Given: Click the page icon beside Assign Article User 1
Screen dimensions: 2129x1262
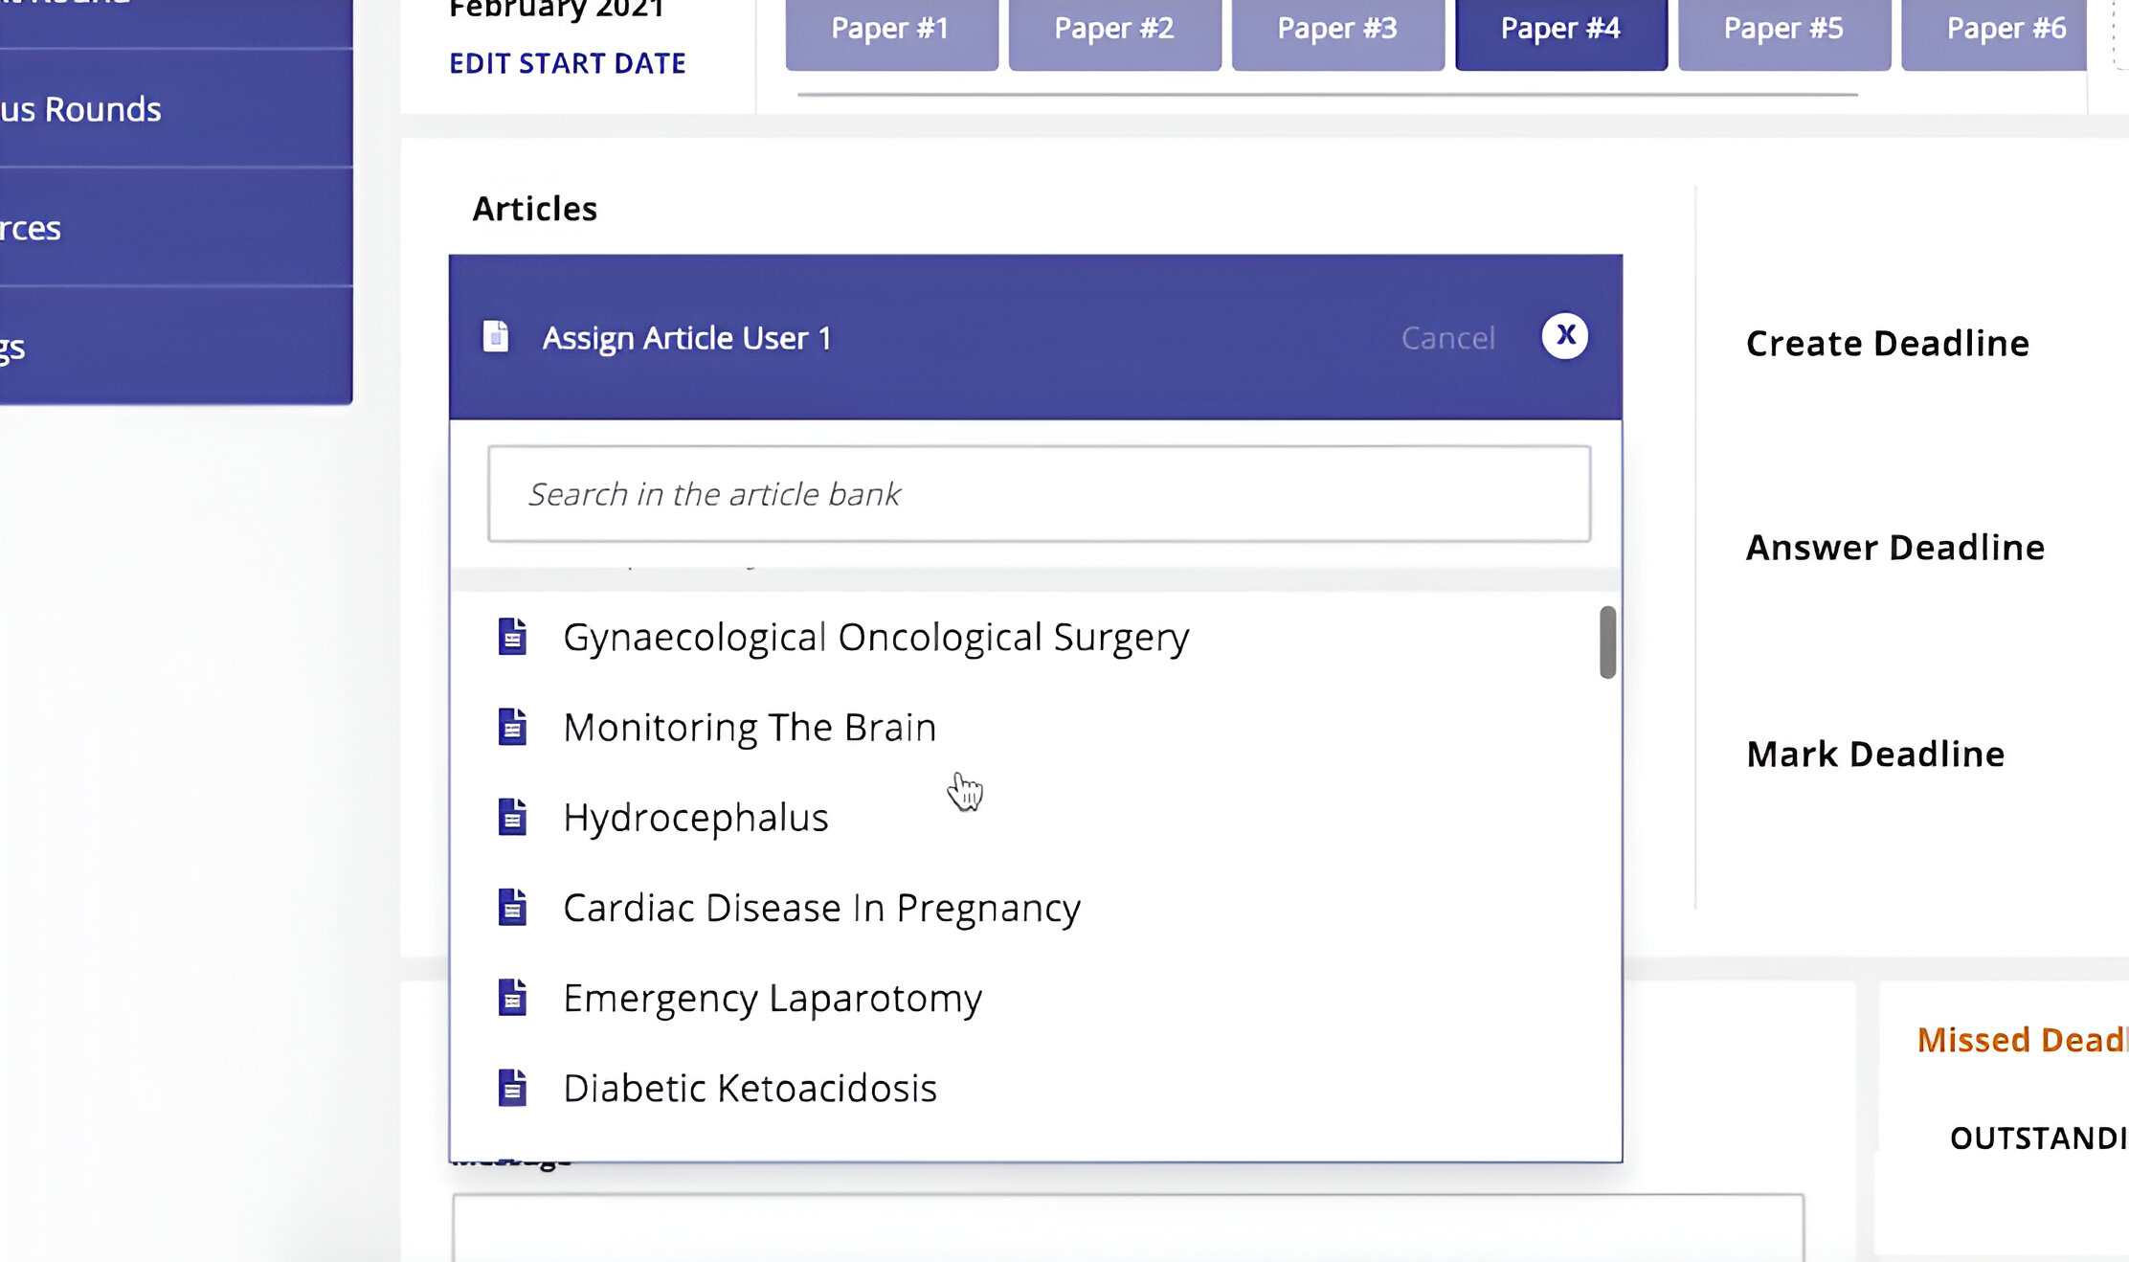Looking at the screenshot, I should [496, 336].
